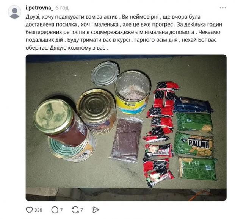Open the post's '6 год' timestamp
Screen dimensions: 235x219
(62, 8)
